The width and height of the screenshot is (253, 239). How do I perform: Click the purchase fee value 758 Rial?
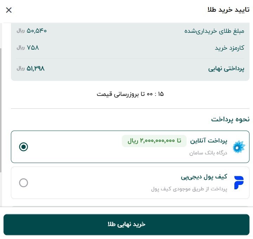click(x=28, y=48)
